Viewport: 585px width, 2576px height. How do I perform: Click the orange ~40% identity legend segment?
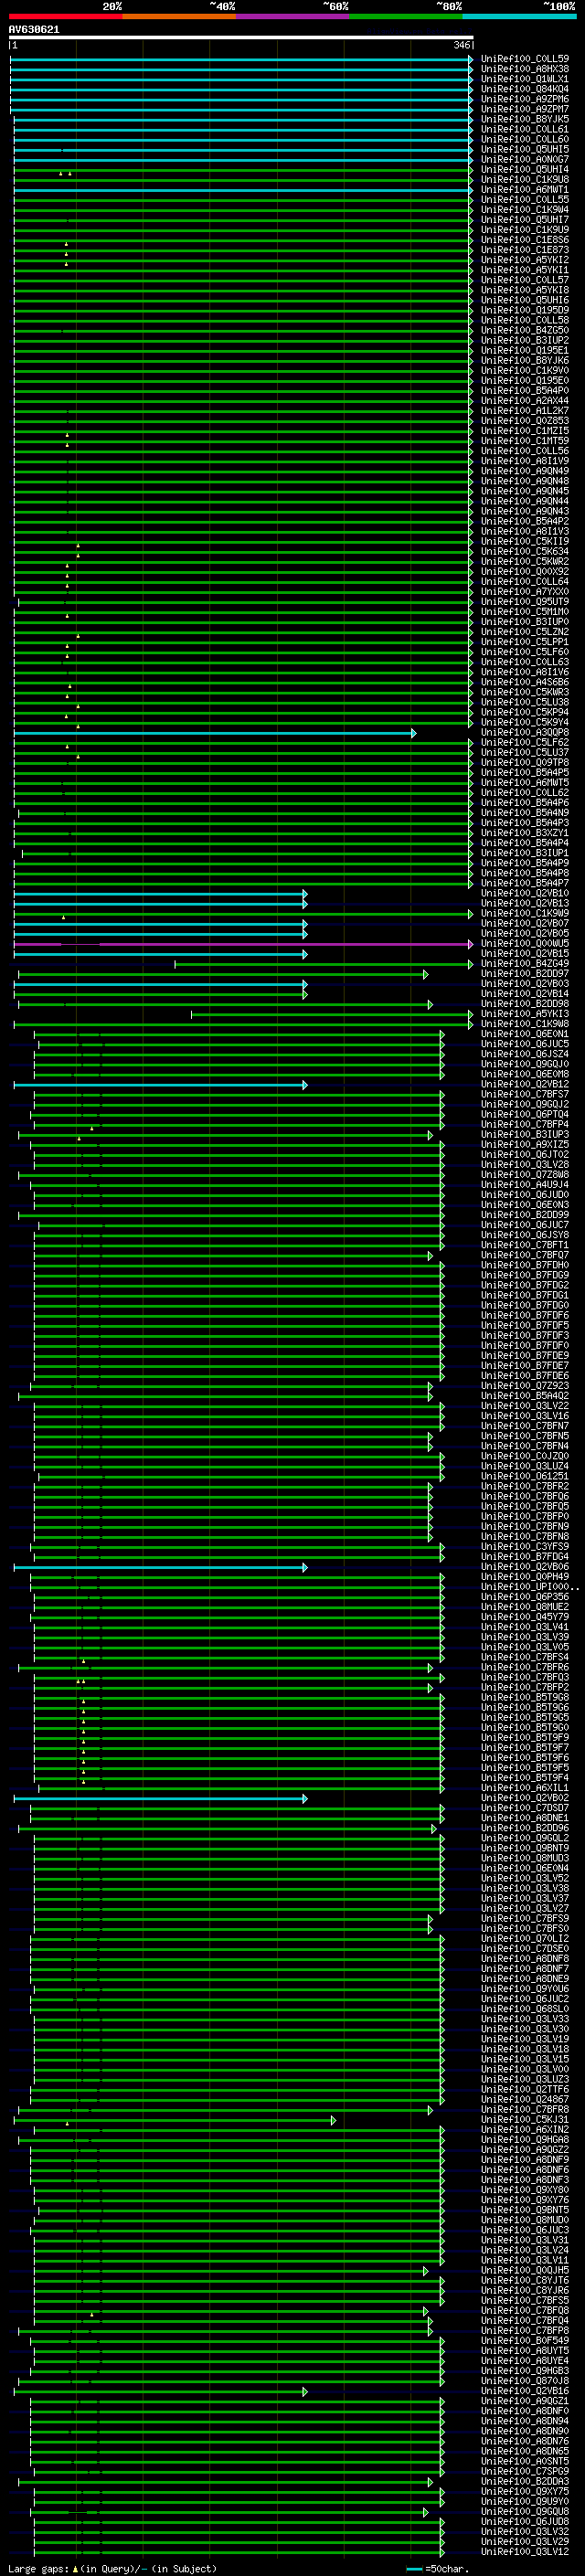[179, 16]
